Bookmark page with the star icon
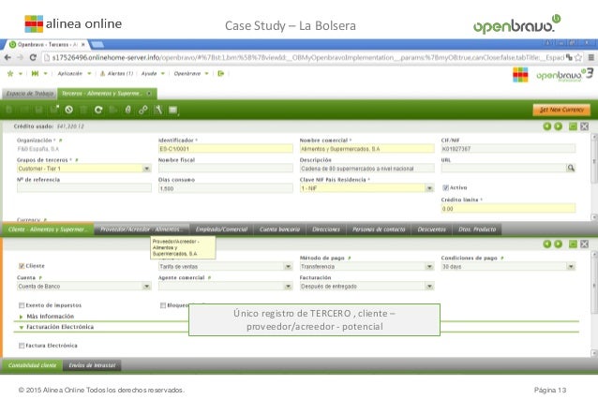The height and width of the screenshot is (414, 598). point(578,57)
